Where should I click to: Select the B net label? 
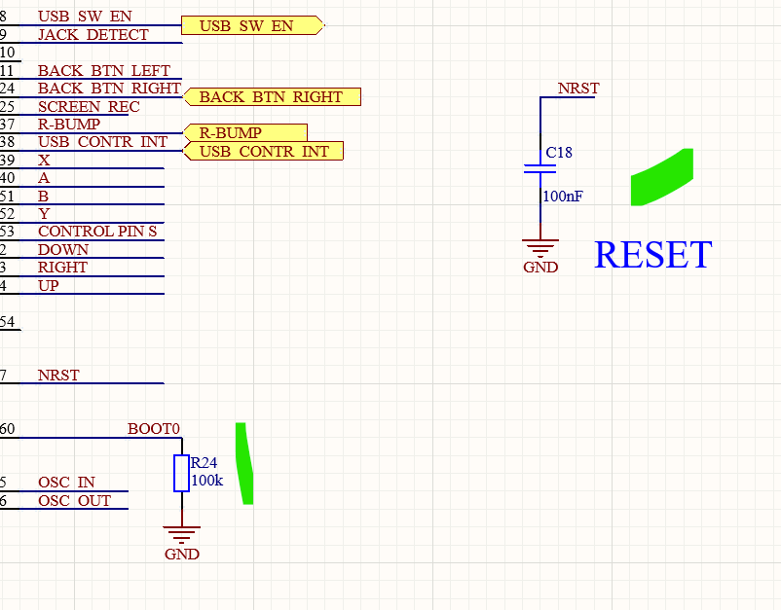(43, 196)
